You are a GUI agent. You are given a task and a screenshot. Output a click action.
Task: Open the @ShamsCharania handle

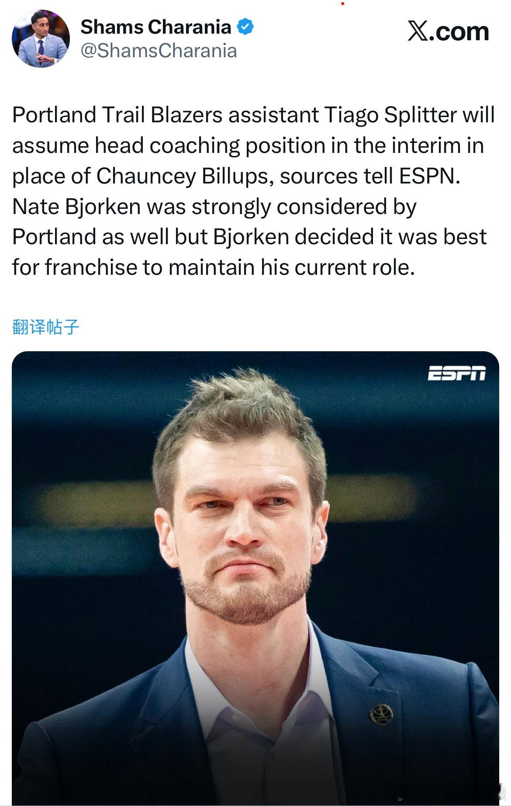[x=159, y=51]
